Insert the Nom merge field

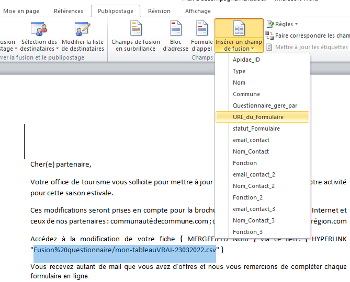(262, 83)
